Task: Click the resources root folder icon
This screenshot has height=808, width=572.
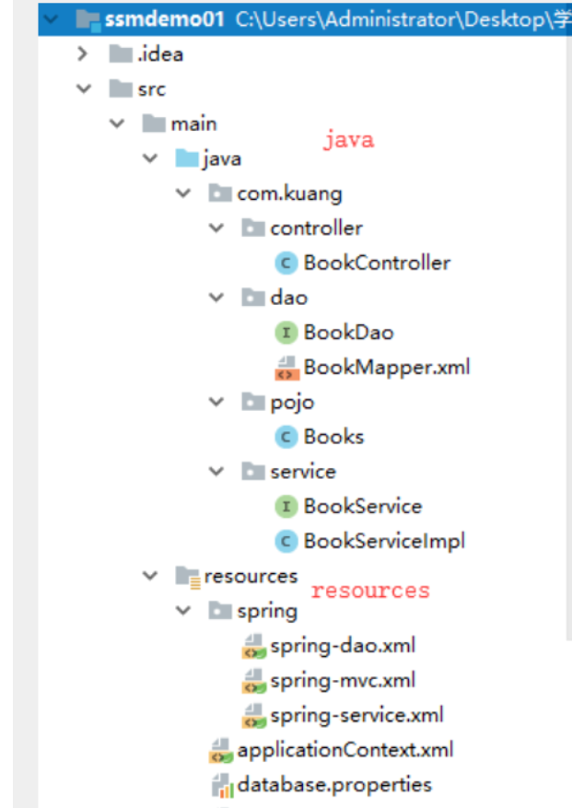Action: [188, 577]
